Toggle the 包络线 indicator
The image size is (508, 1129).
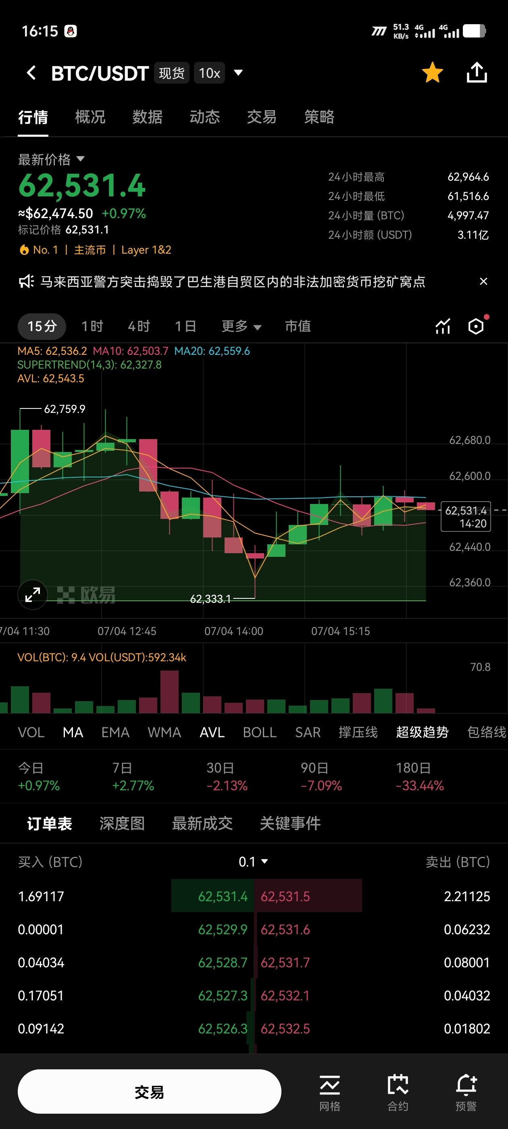click(487, 732)
